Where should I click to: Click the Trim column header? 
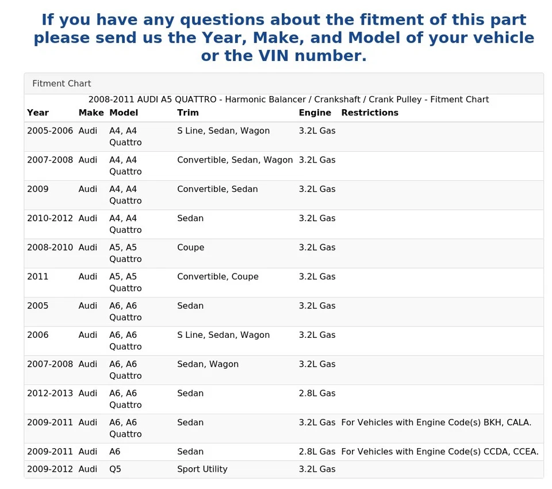187,113
